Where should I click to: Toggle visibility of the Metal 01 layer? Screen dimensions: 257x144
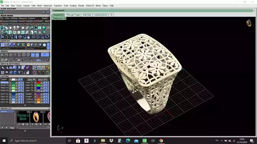point(20,83)
